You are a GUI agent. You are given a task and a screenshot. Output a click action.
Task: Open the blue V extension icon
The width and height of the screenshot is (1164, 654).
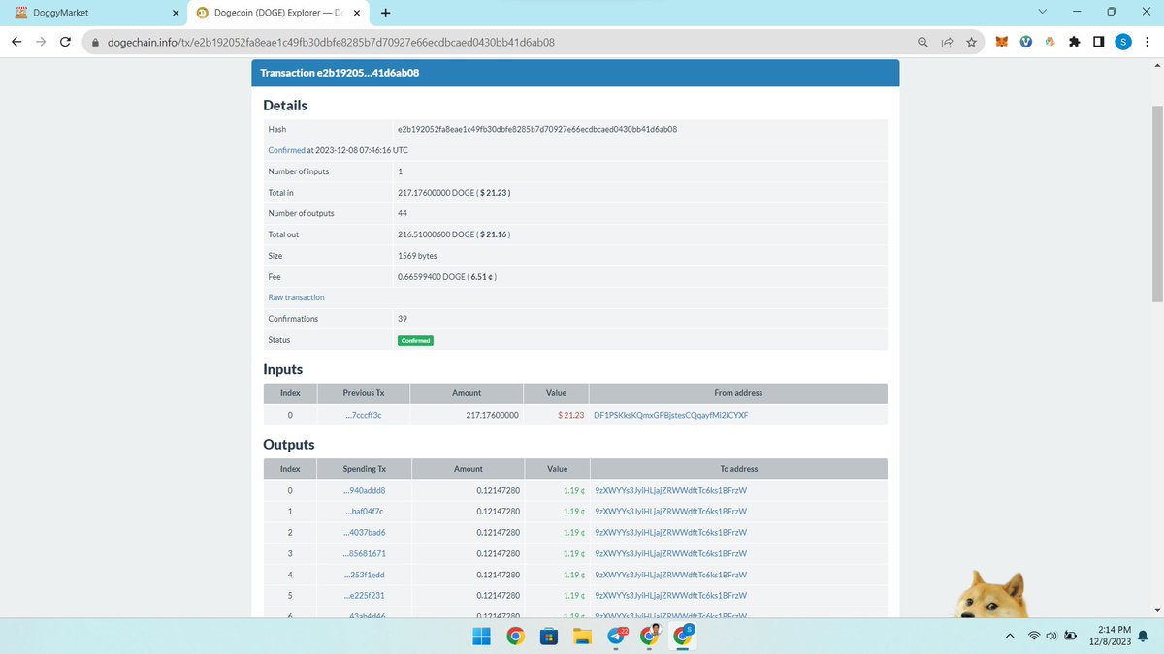click(x=1025, y=43)
